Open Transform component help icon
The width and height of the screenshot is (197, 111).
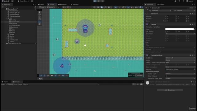(190, 14)
